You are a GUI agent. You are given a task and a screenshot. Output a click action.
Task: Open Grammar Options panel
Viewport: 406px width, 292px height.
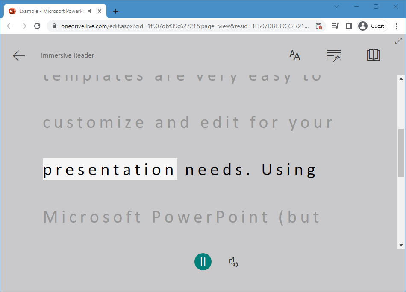[333, 55]
